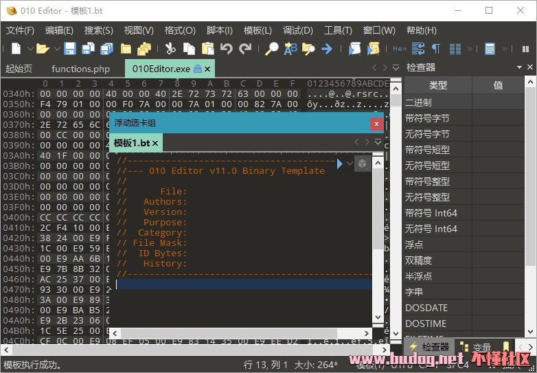
Task: Cut selection with the scissors icon
Action: tap(170, 49)
